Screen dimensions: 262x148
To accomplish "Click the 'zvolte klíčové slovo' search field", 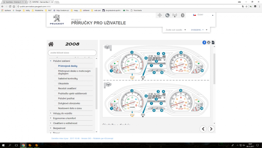I will pyautogui.click(x=72, y=53).
